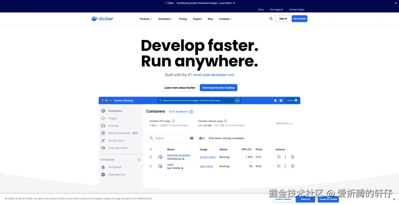The width and height of the screenshot is (399, 205).
Task: Select Dev Environments in the sidebar
Action: point(119,133)
